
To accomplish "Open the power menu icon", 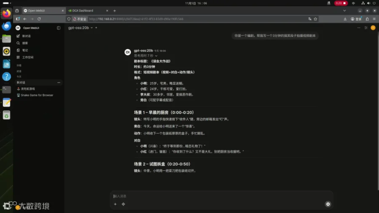I will coord(374,3).
